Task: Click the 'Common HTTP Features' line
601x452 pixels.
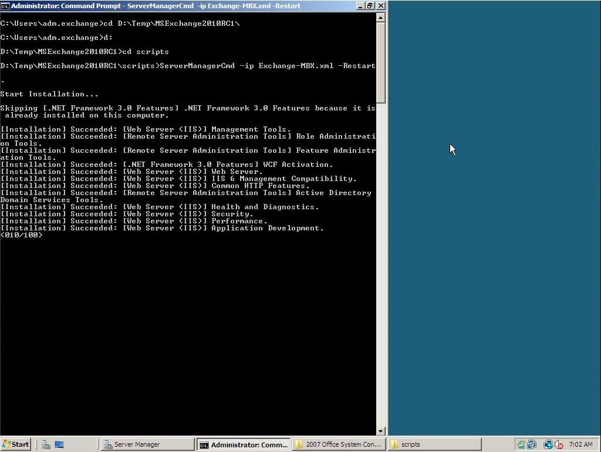Action: pos(155,186)
